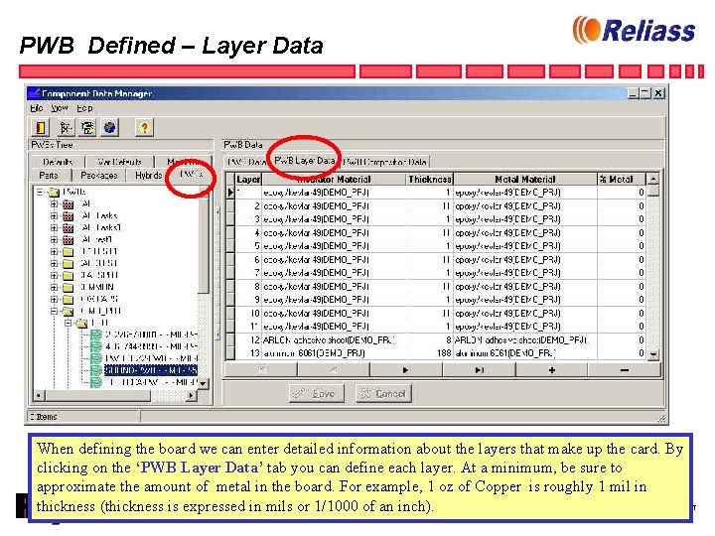Select the layer 13 aluminum 6061 insulator cell
715x536 pixels.
point(335,353)
